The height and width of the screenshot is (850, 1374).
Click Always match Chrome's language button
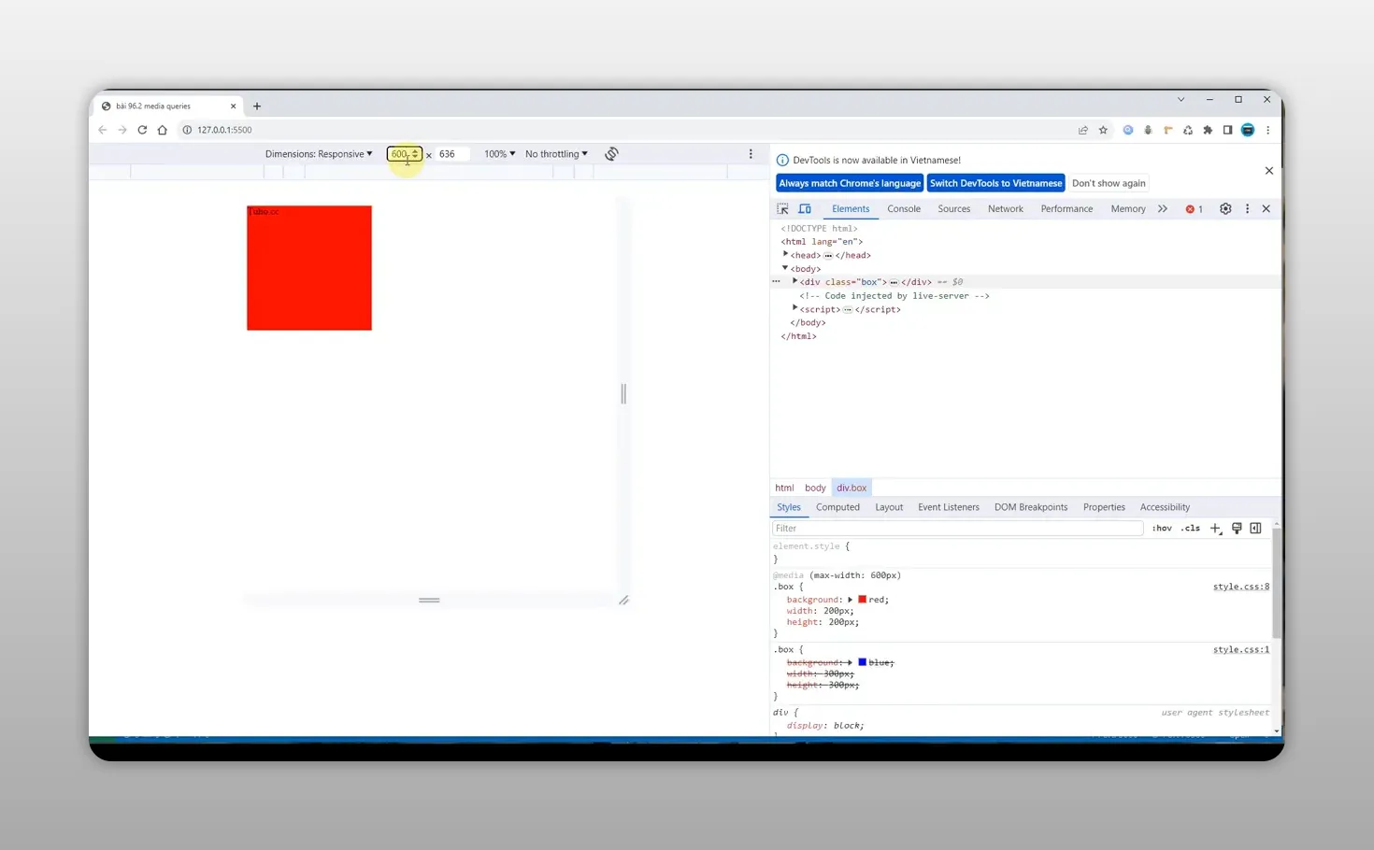(x=850, y=183)
